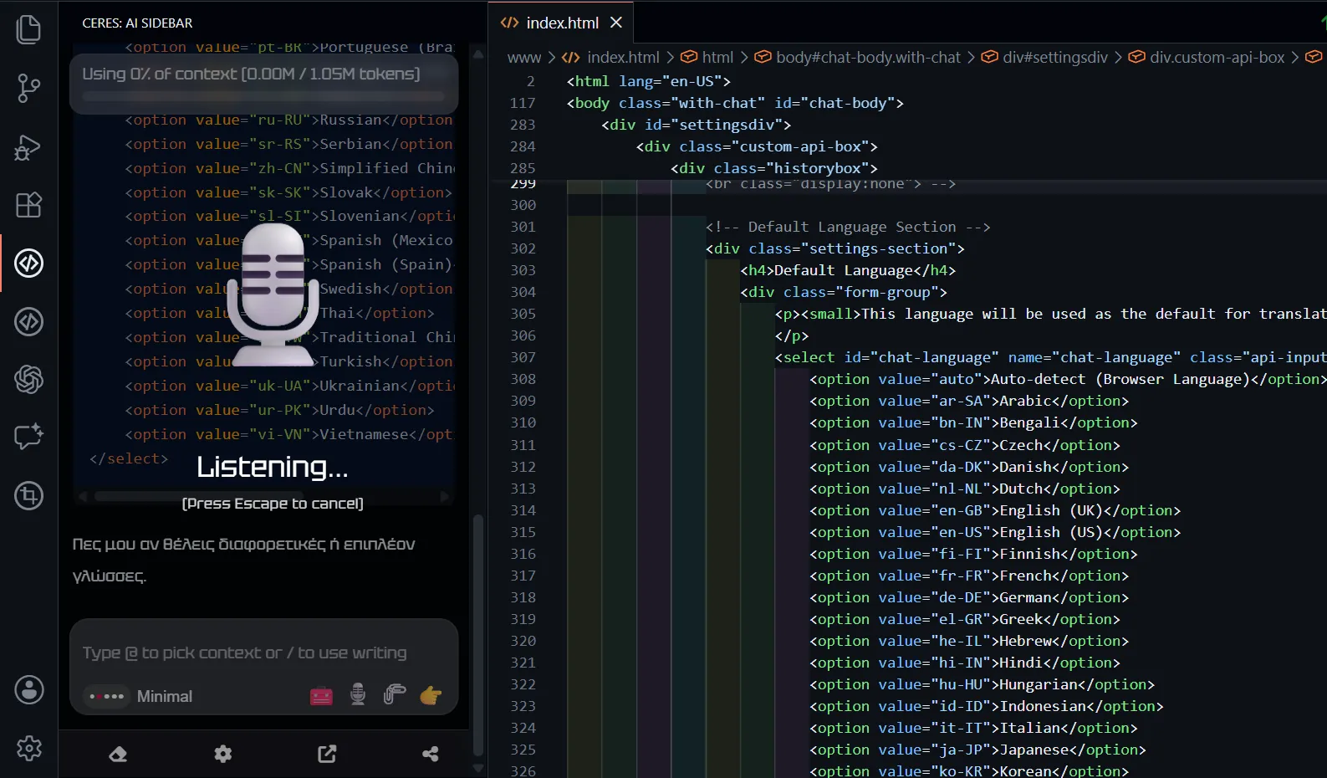This screenshot has height=778, width=1327.
Task: Open chat in external window icon
Action: tap(327, 754)
